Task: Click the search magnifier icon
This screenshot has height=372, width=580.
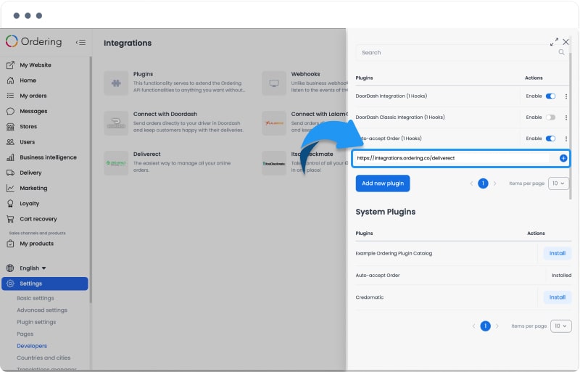Action: (561, 52)
